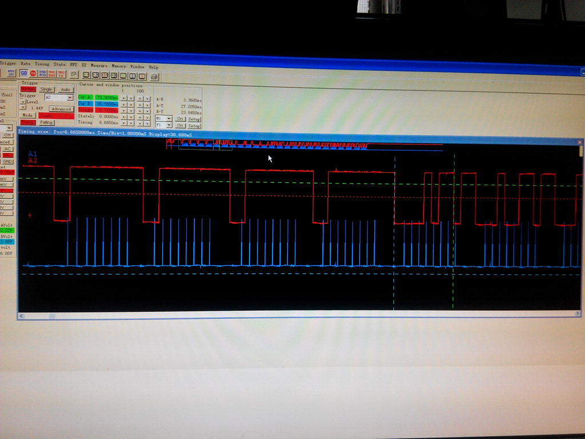Screen dimensions: 585x439
Task: Click the scrollbar left arrow of timing view
Action: tap(21, 316)
